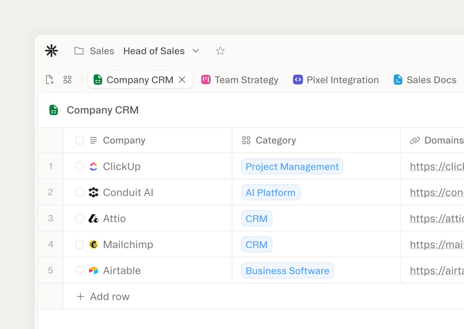Open the apps grid icon in tab bar

pyautogui.click(x=67, y=80)
